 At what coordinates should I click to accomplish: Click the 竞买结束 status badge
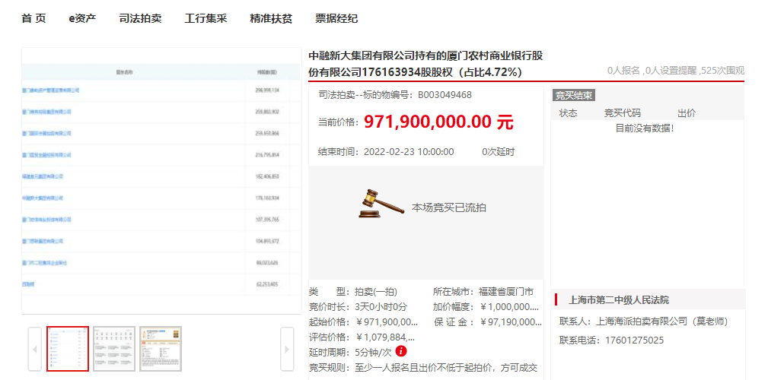point(573,95)
